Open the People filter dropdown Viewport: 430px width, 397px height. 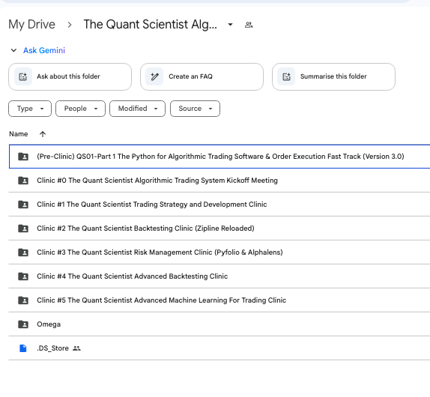coord(80,109)
